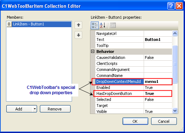Dismiss the dialog with Cancel
185x133 pixels.
tap(164, 121)
